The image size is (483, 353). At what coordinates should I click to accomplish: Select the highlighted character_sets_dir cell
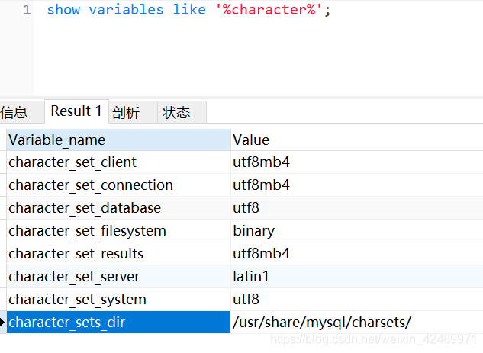(x=118, y=323)
